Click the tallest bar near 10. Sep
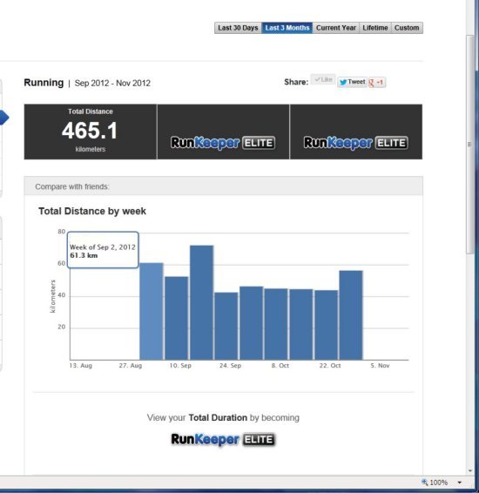The width and height of the screenshot is (479, 493). (201, 302)
